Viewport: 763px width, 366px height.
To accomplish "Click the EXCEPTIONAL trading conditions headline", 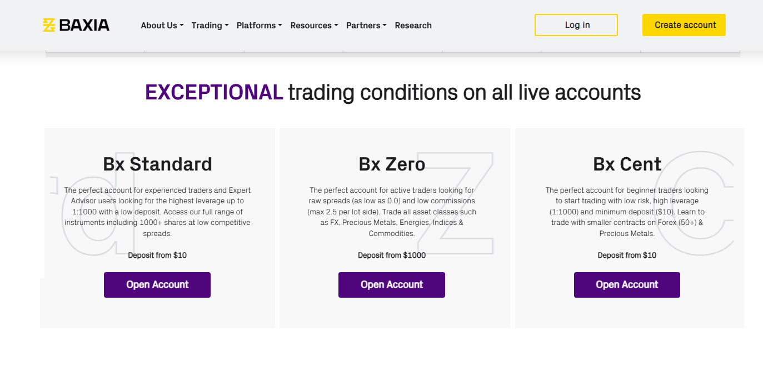I will coord(393,92).
